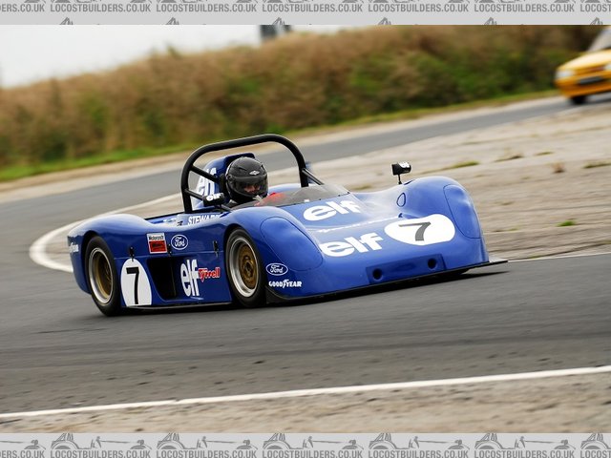Select the elf logo on the upper bonnet
Viewport: 611px width, 458px height.
click(x=331, y=210)
